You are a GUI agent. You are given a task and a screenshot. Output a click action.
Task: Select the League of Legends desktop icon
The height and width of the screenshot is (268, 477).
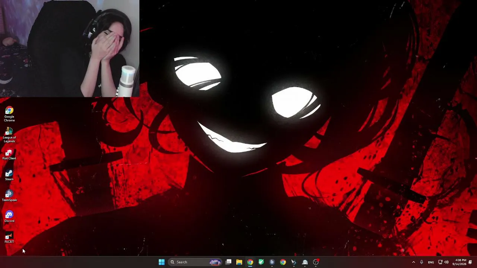pos(9,135)
